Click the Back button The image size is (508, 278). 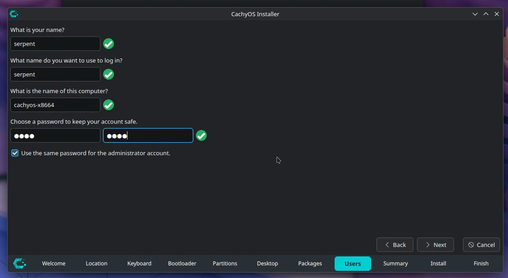(395, 245)
